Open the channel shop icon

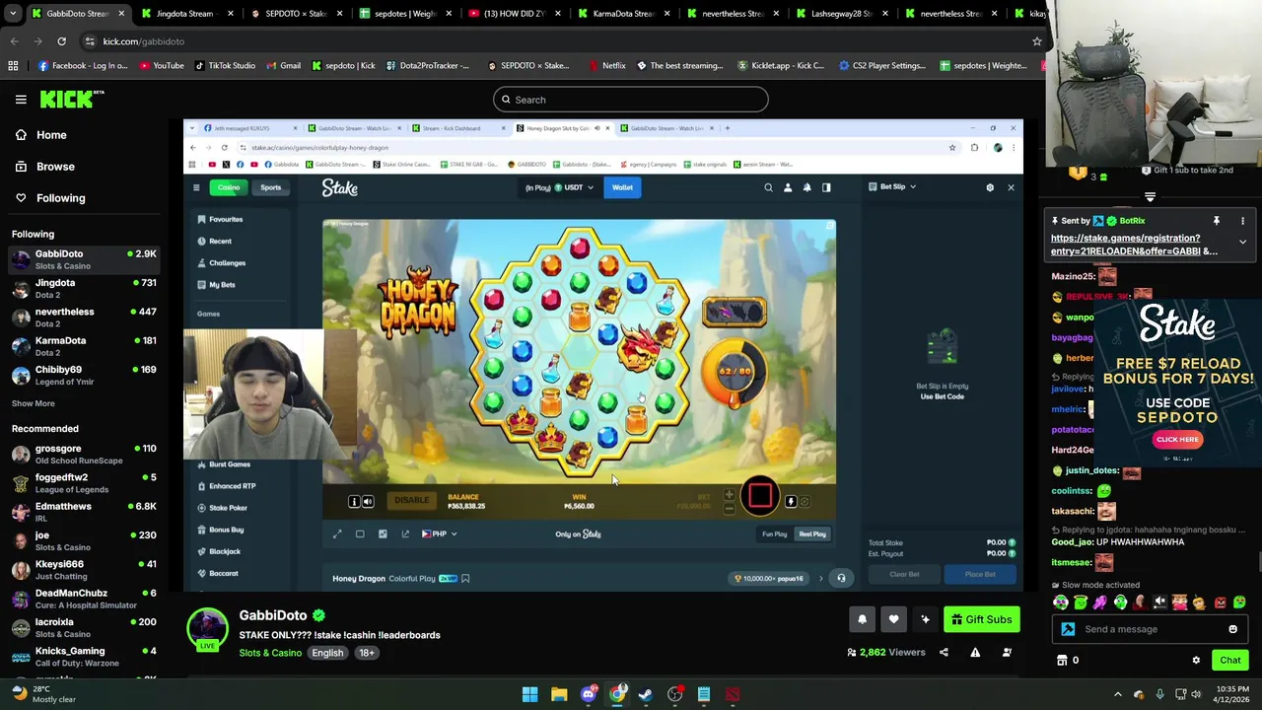(1062, 661)
